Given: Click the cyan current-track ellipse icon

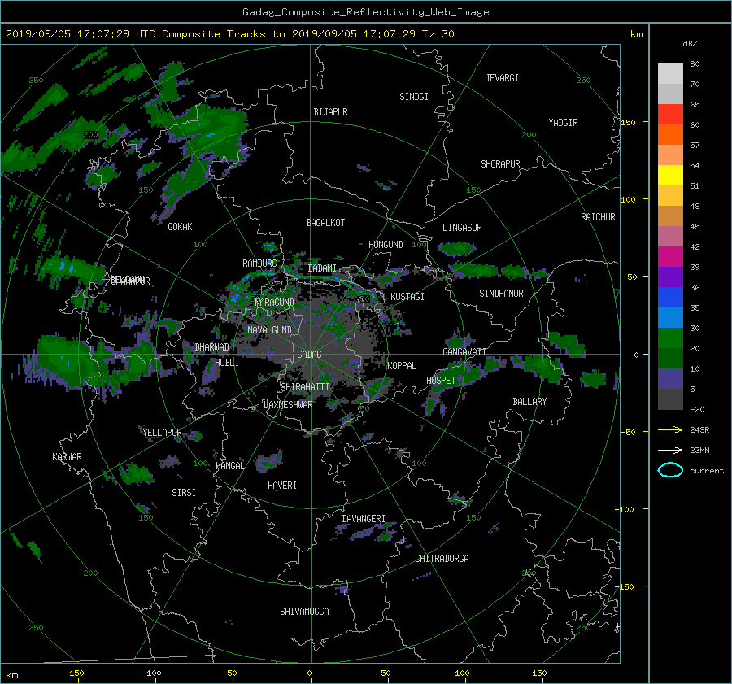Looking at the screenshot, I should click(x=670, y=470).
